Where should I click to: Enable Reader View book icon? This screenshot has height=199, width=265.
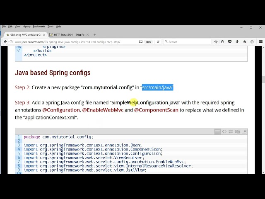[x=141, y=41]
